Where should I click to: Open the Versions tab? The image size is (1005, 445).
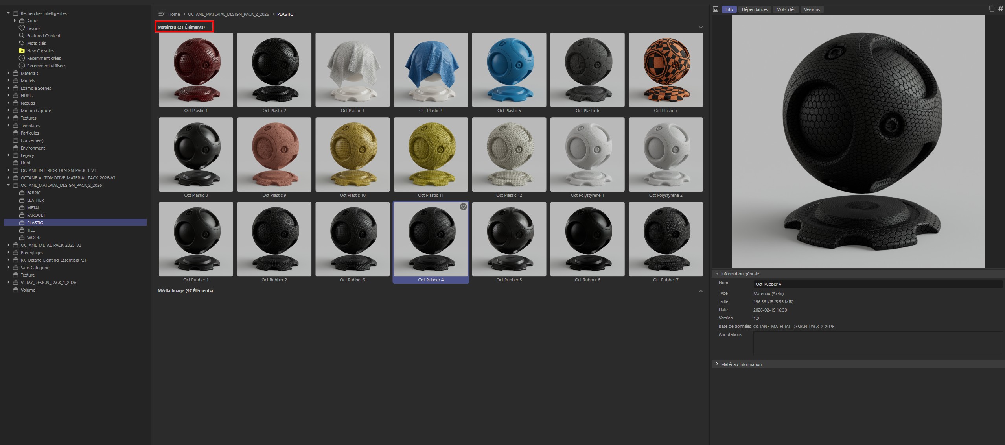click(812, 9)
